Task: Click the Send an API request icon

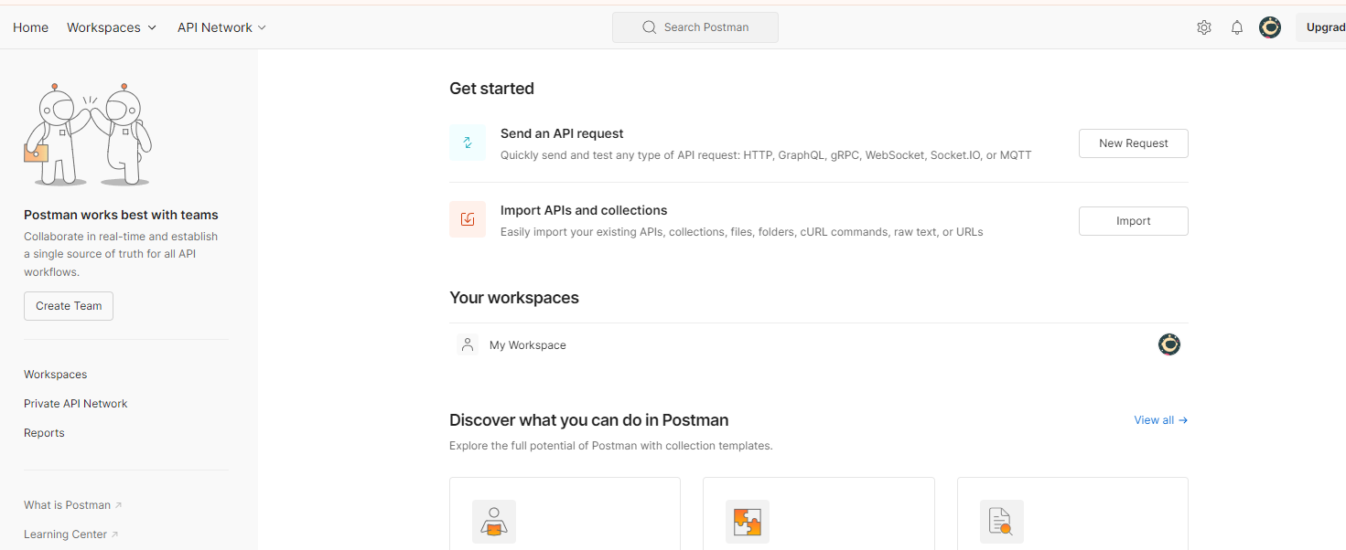Action: tap(468, 143)
